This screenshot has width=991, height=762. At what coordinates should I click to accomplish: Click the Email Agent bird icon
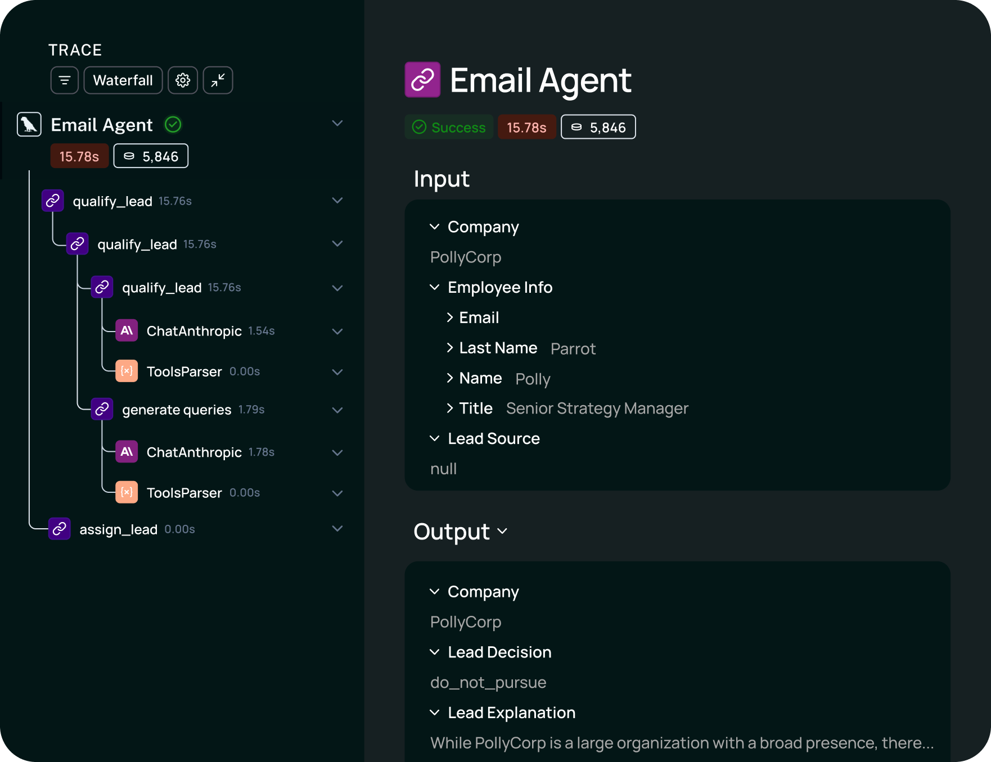[29, 124]
